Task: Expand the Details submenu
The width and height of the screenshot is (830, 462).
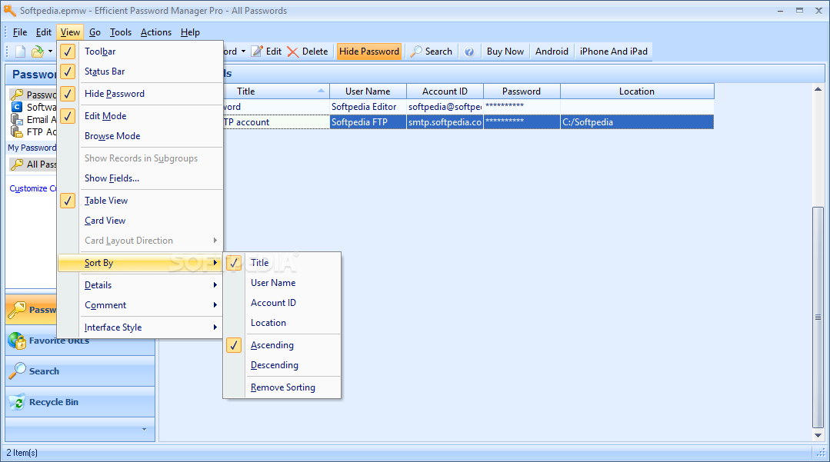Action: tap(140, 285)
